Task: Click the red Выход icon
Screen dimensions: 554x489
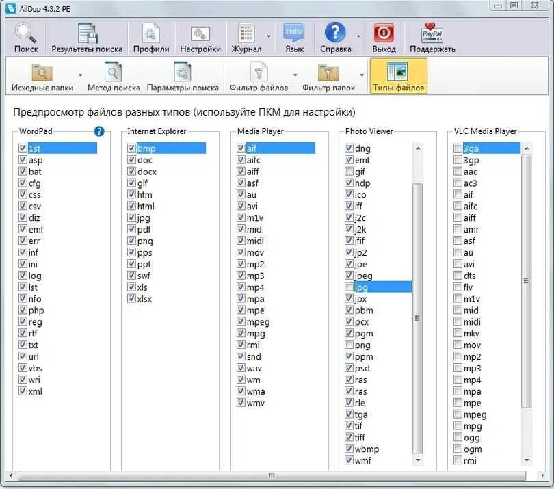Action: tap(384, 34)
